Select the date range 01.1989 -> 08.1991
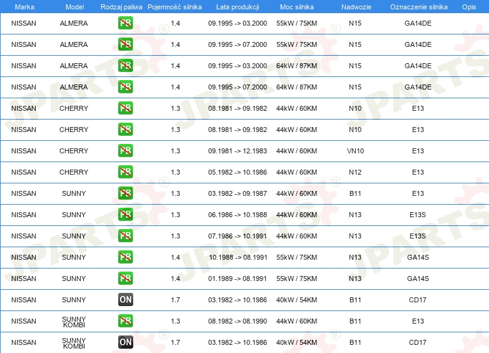Viewport: 489px width, 353px height. pos(238,279)
